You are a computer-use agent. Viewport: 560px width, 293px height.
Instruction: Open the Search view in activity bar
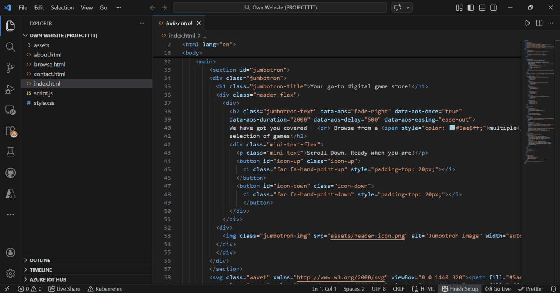coord(10,47)
